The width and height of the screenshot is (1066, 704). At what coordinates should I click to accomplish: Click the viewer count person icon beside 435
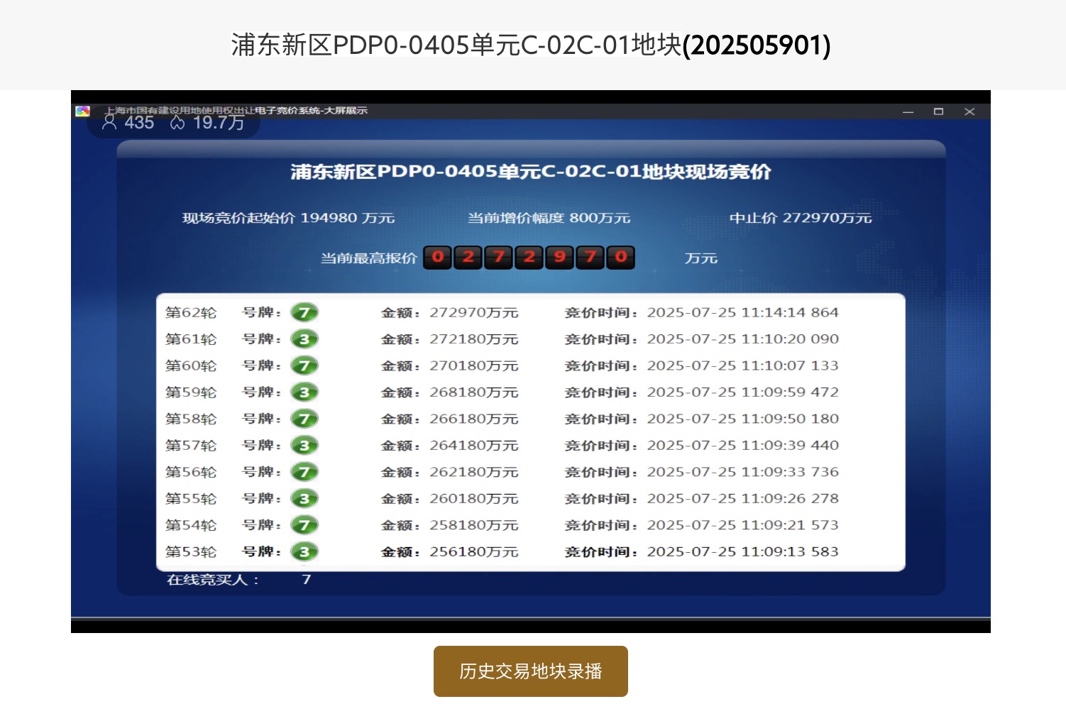109,122
